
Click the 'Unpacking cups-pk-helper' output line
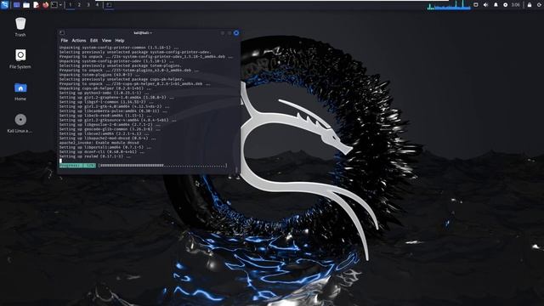[105, 88]
